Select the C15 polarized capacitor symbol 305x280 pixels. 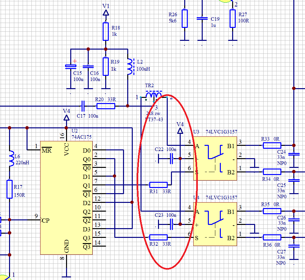pyautogui.click(x=70, y=67)
